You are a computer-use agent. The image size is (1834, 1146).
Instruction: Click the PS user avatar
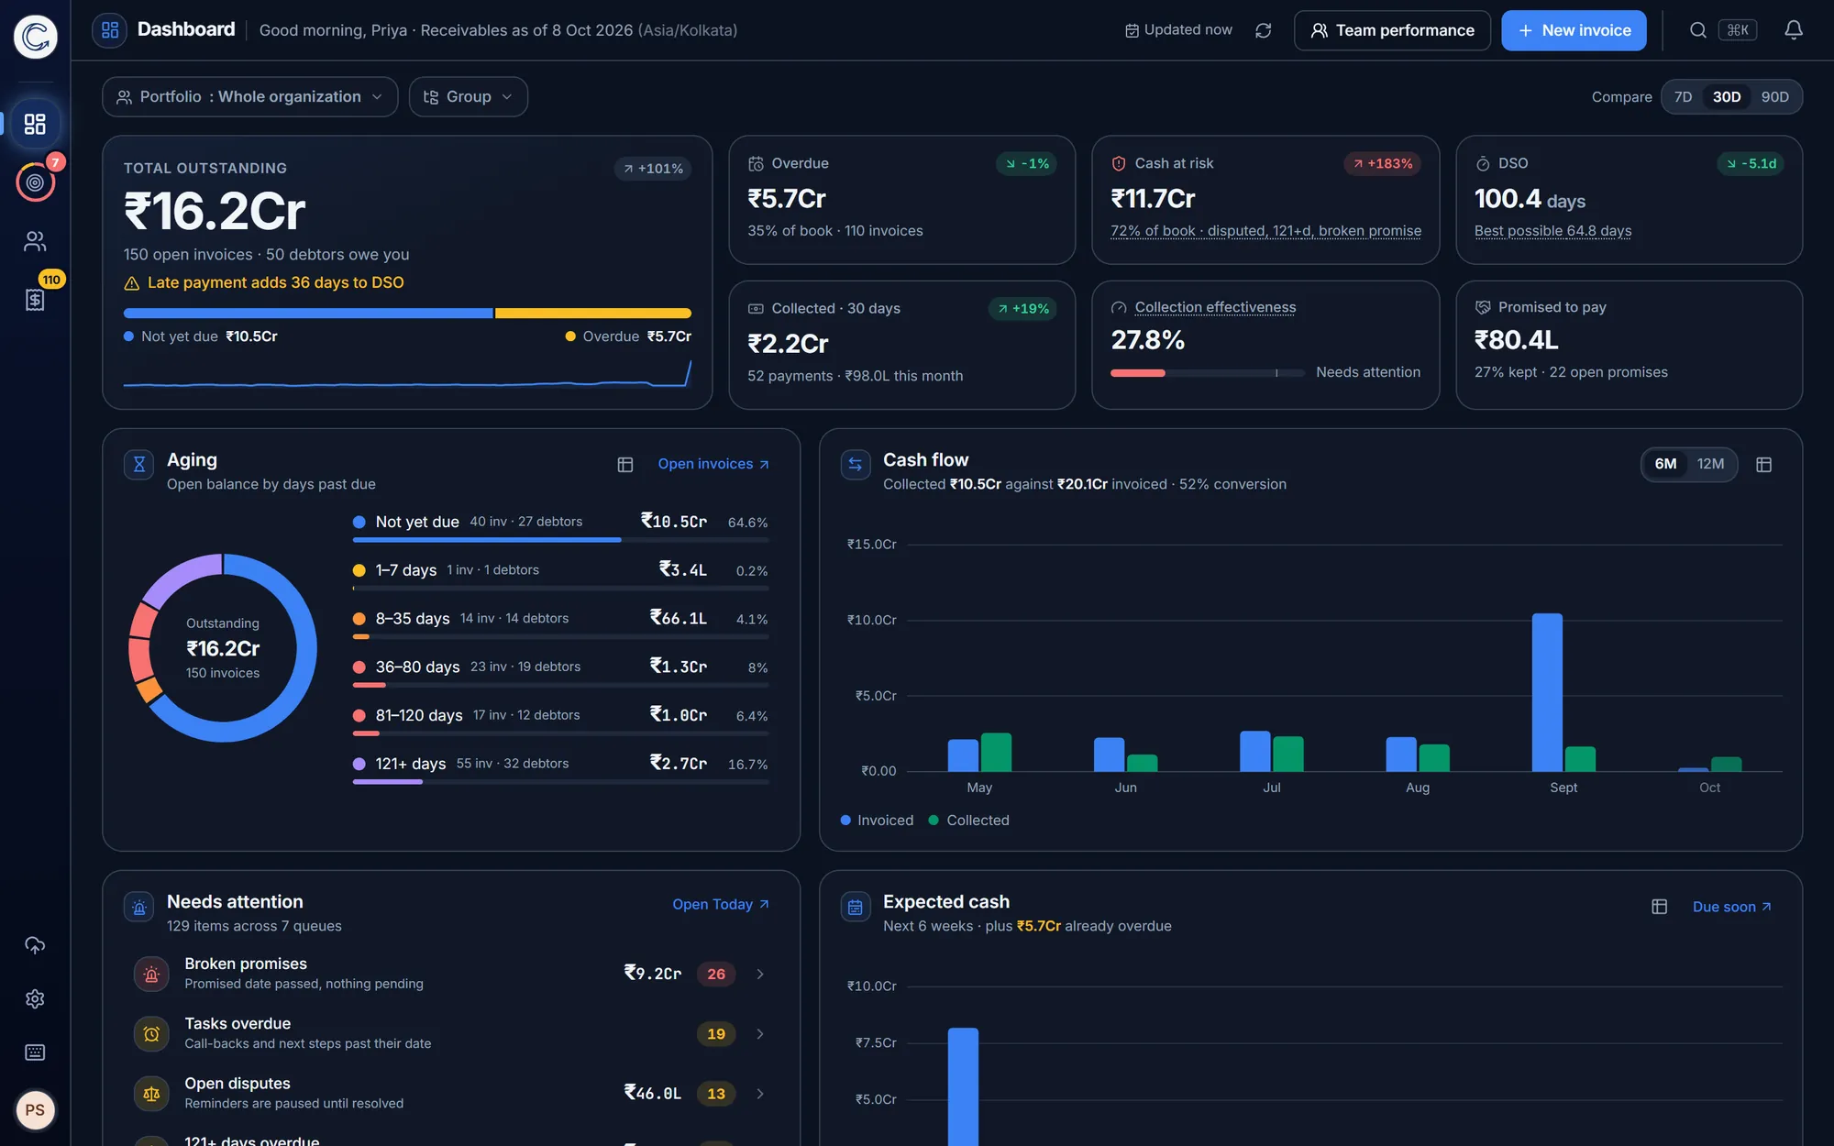(35, 1110)
